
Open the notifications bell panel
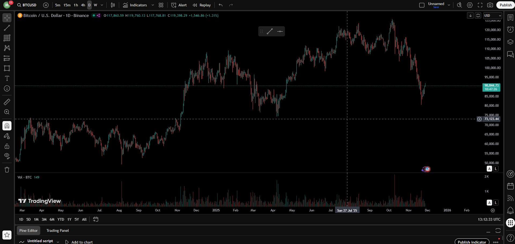510,211
